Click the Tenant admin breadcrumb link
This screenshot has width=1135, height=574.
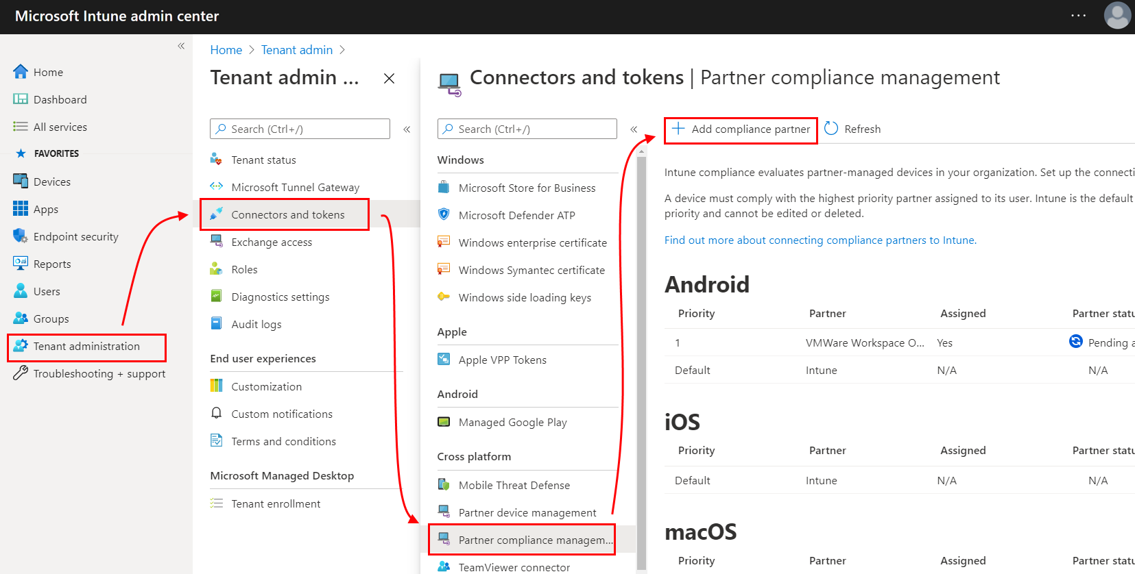[x=297, y=50]
